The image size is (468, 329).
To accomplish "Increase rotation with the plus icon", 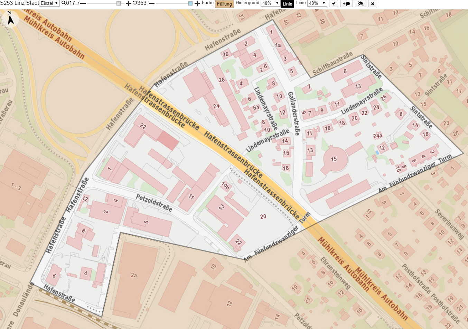I will pos(197,3).
